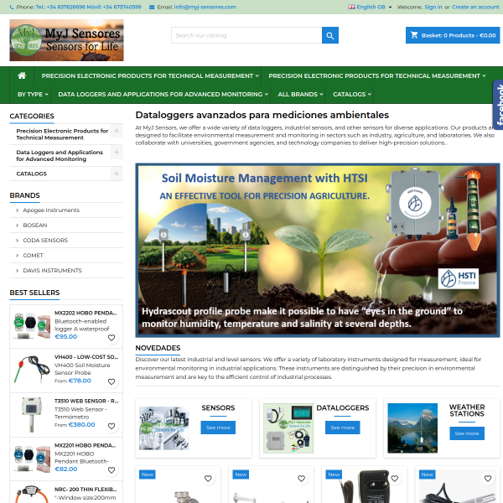Add VH400 soil sensor to wishlist

111,381
